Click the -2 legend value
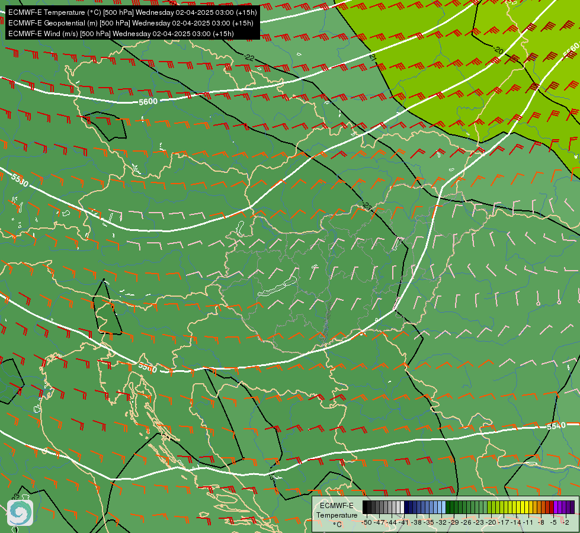This screenshot has width=580, height=533. click(x=566, y=522)
